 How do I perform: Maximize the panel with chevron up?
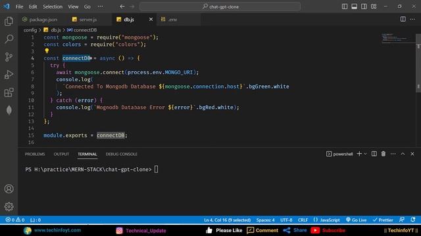(x=403, y=154)
